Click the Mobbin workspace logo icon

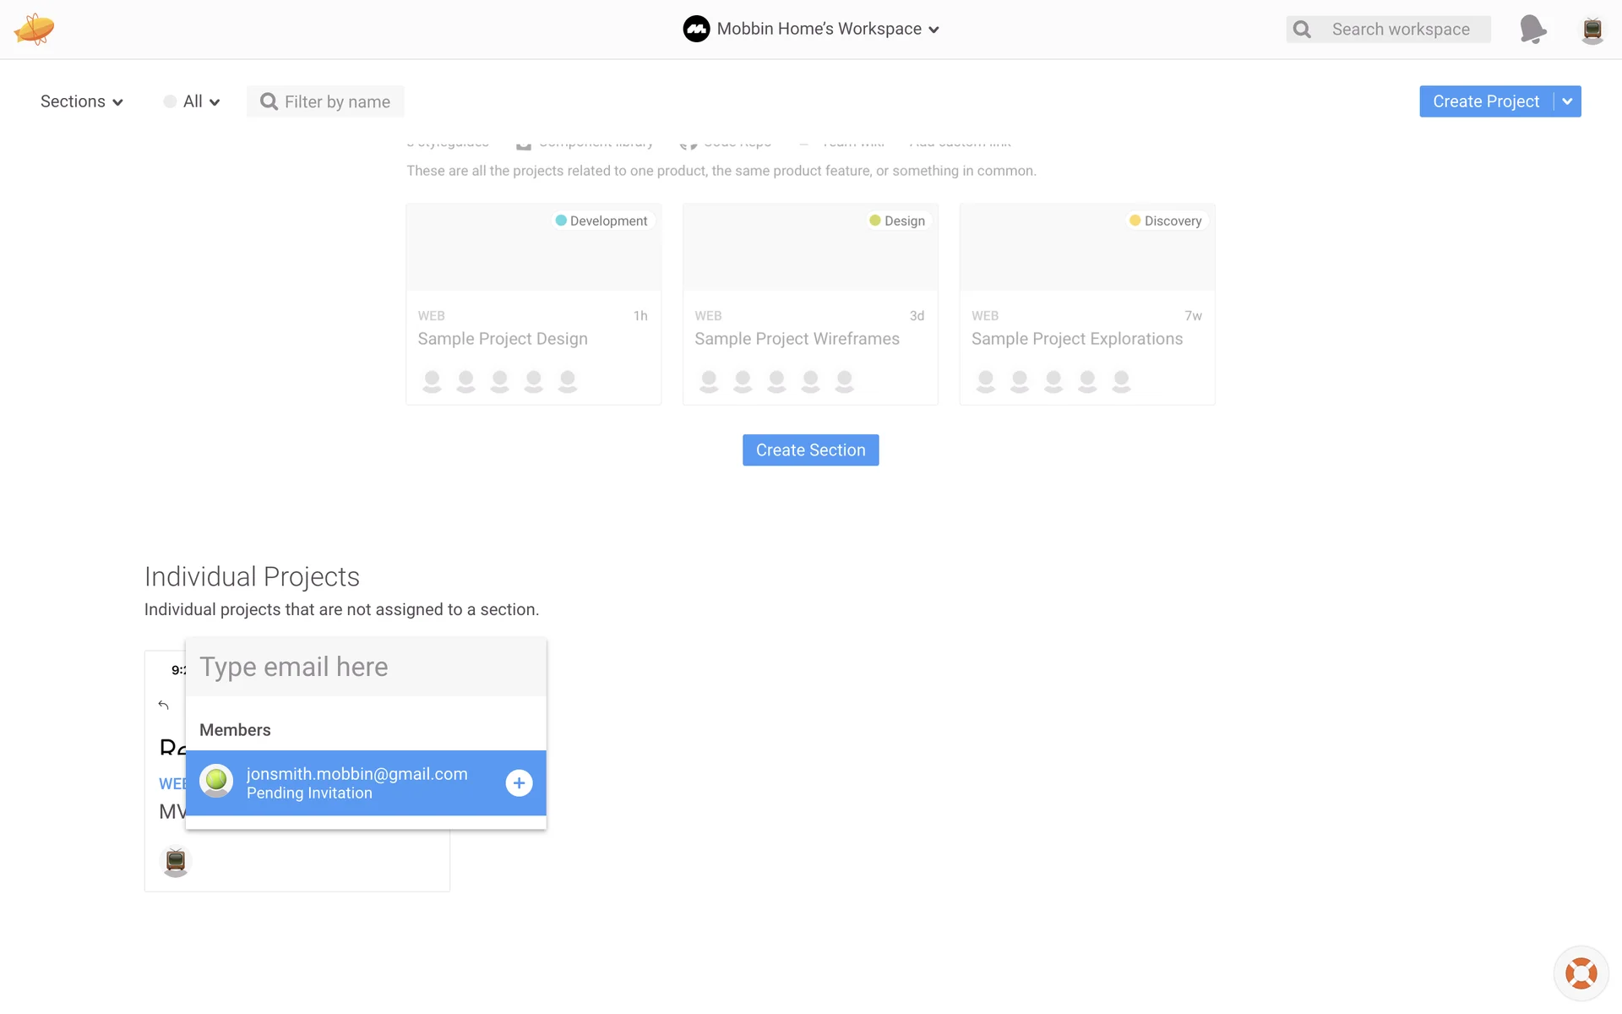click(x=696, y=29)
